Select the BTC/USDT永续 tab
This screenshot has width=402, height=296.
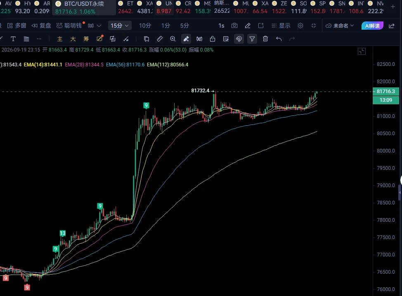pos(84,7)
